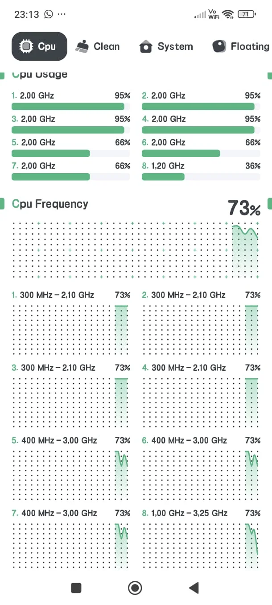The image size is (272, 605).
Task: Tap the Clean broom icon
Action: (x=82, y=46)
